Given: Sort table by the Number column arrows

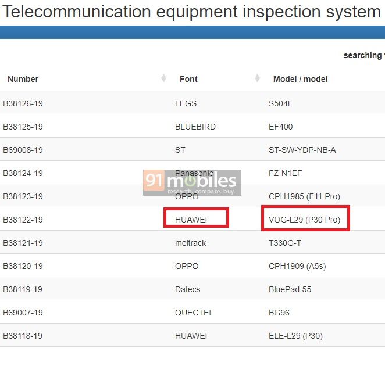Looking at the screenshot, I should (x=163, y=78).
